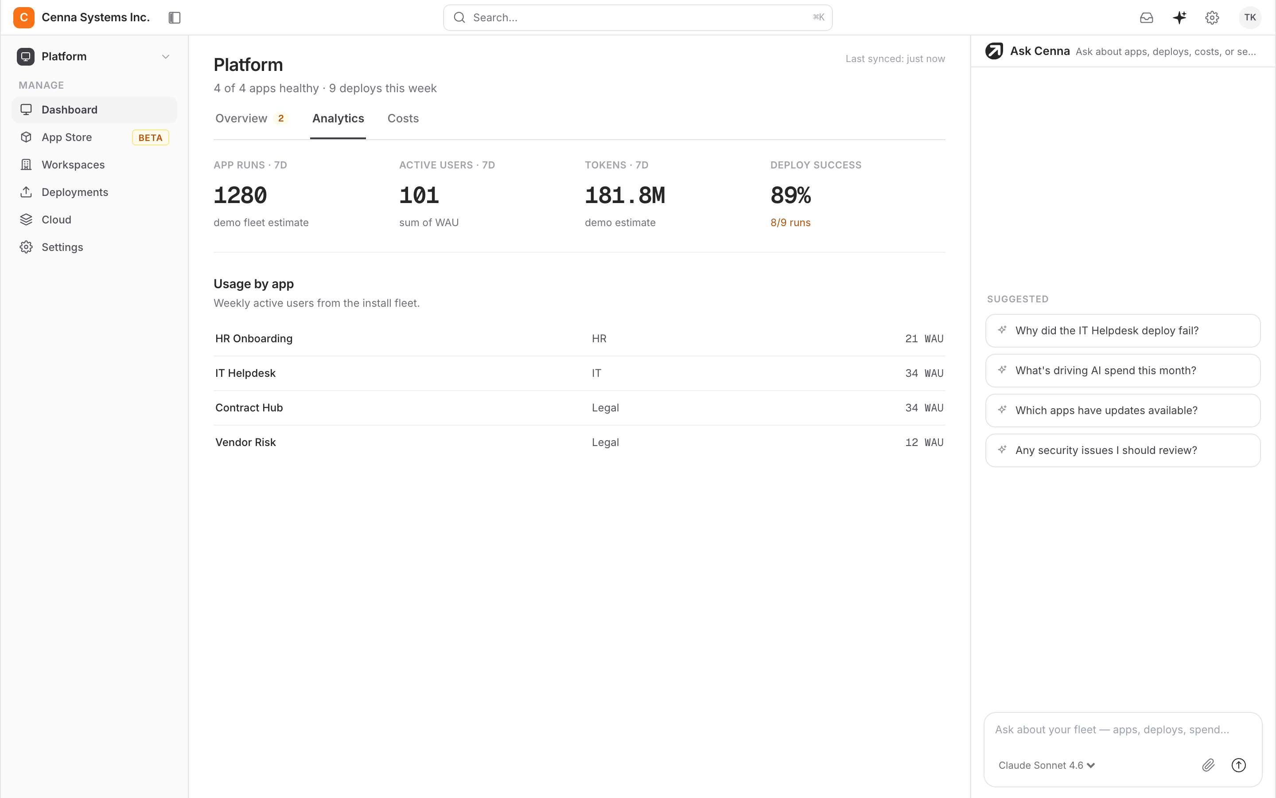
Task: Select the HR Onboarding app row
Action: (x=579, y=338)
